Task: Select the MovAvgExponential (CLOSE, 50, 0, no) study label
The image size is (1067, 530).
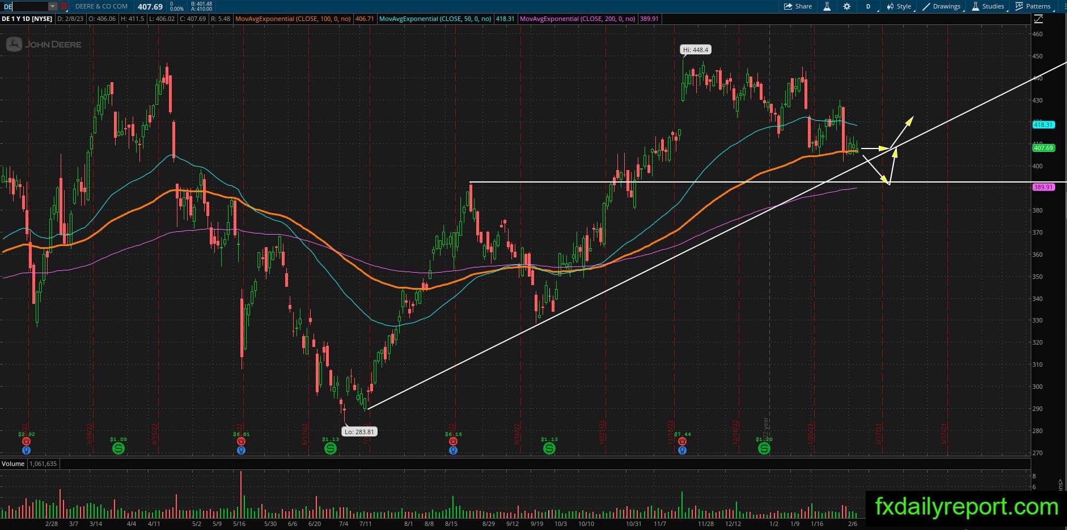Action: click(435, 19)
